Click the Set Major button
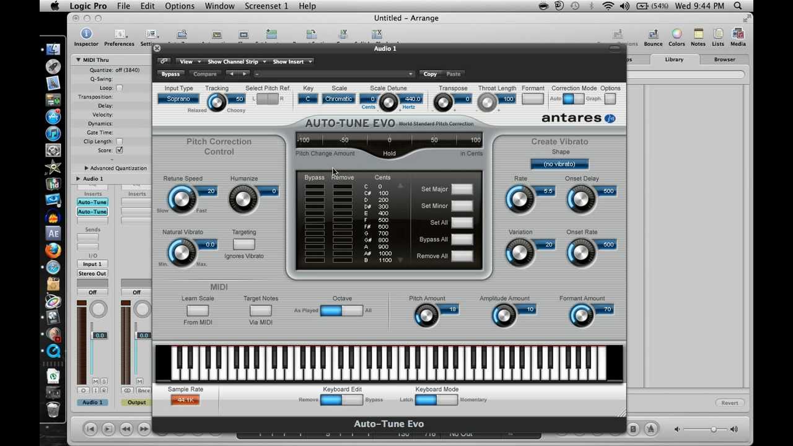The width and height of the screenshot is (793, 446). tap(462, 190)
